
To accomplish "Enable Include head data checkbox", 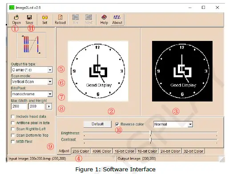I will (x=13, y=117).
